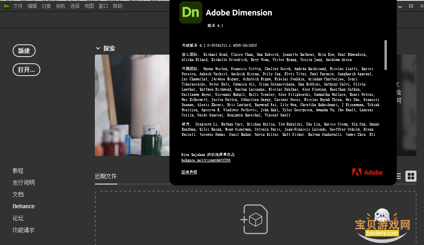Click the Dn app icon in menu bar
The width and height of the screenshot is (424, 245).
[6, 6]
